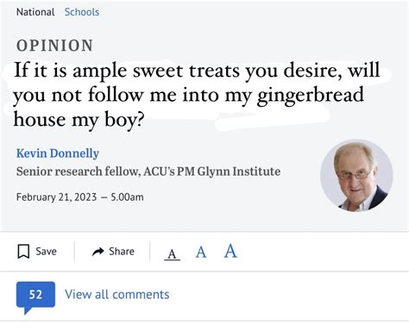Viewport: 409px width, 331px height.
Task: Click the February 21, 2023 date
Action: tap(56, 197)
